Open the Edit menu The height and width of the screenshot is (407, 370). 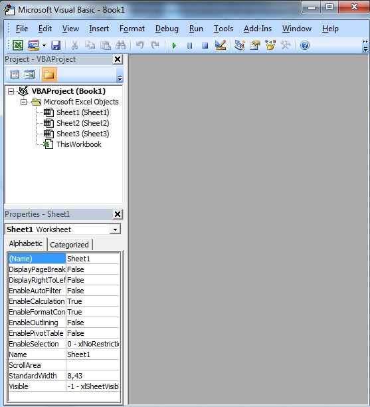45,29
